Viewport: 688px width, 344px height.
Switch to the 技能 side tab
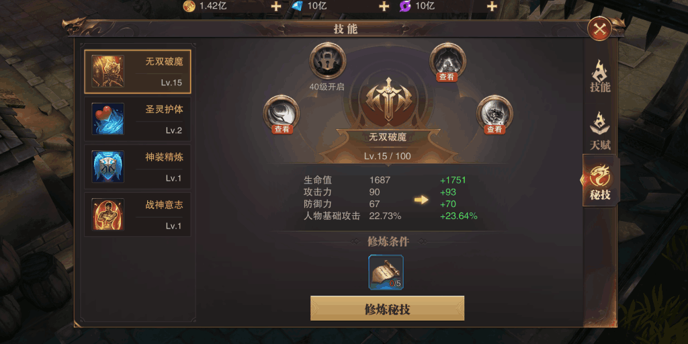point(600,77)
